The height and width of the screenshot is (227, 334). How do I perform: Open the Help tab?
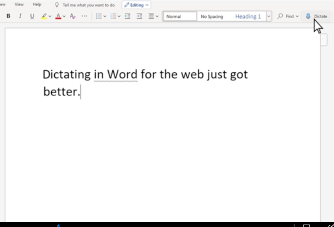37,4
